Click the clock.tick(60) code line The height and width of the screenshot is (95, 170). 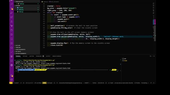[x=57, y=45]
